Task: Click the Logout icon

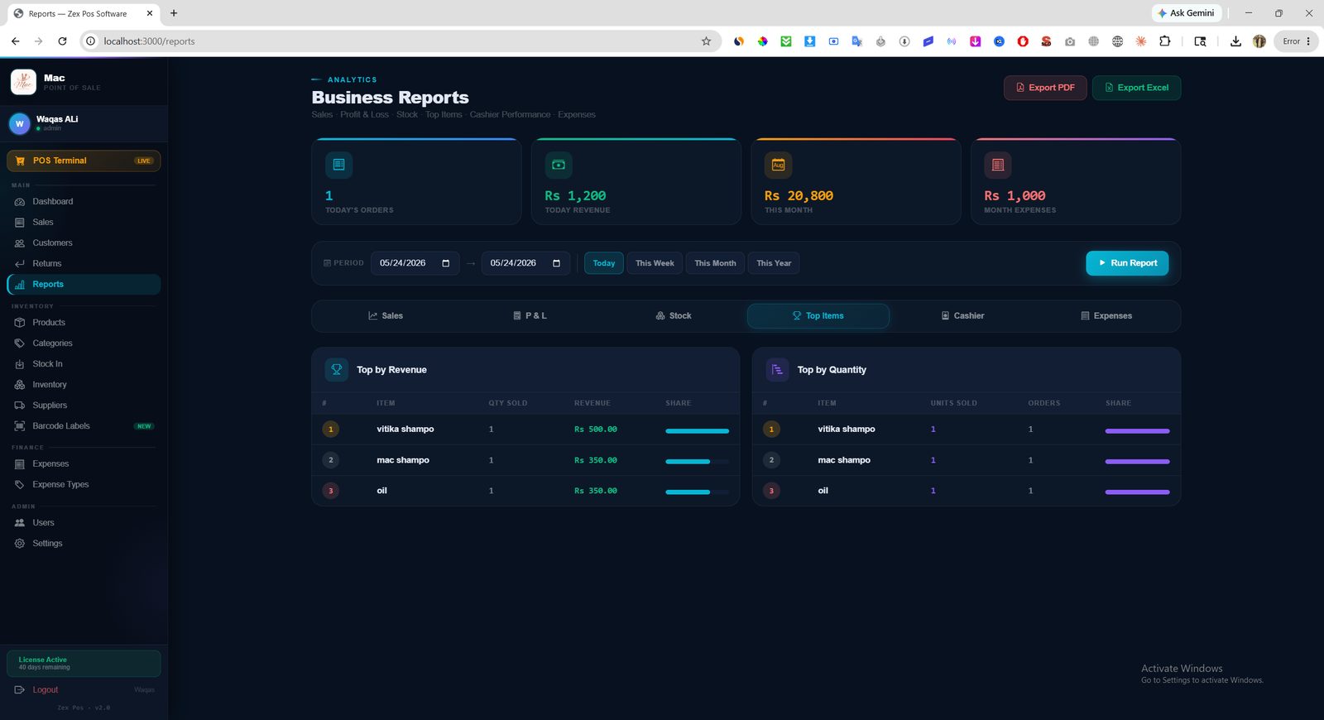Action: point(20,690)
